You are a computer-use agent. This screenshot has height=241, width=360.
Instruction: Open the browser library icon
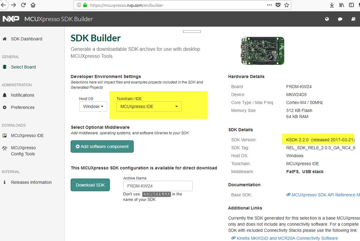342,5
